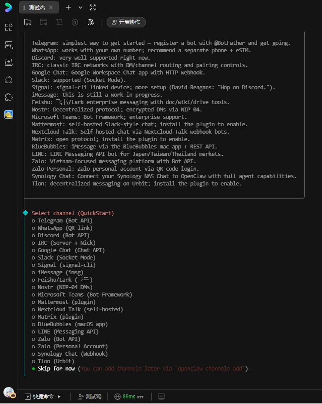
Task: Add a new session tab with plus
Action: click(x=68, y=7)
